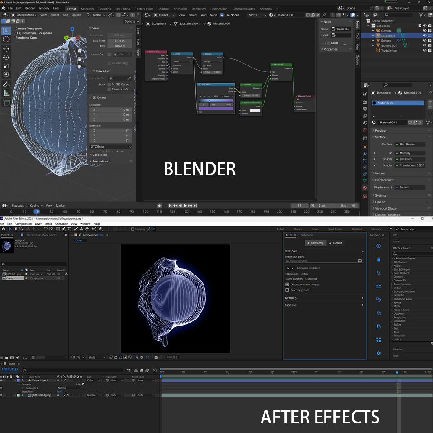Expand the Settings panel in material properties
The width and height of the screenshot is (433, 433).
click(x=381, y=196)
